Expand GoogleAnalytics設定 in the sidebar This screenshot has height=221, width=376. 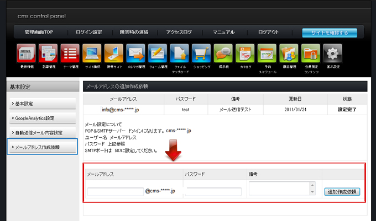click(x=42, y=118)
